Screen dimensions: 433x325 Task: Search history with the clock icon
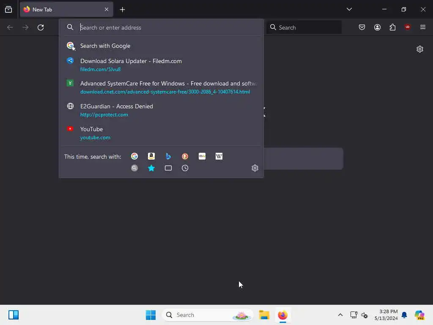point(185,168)
